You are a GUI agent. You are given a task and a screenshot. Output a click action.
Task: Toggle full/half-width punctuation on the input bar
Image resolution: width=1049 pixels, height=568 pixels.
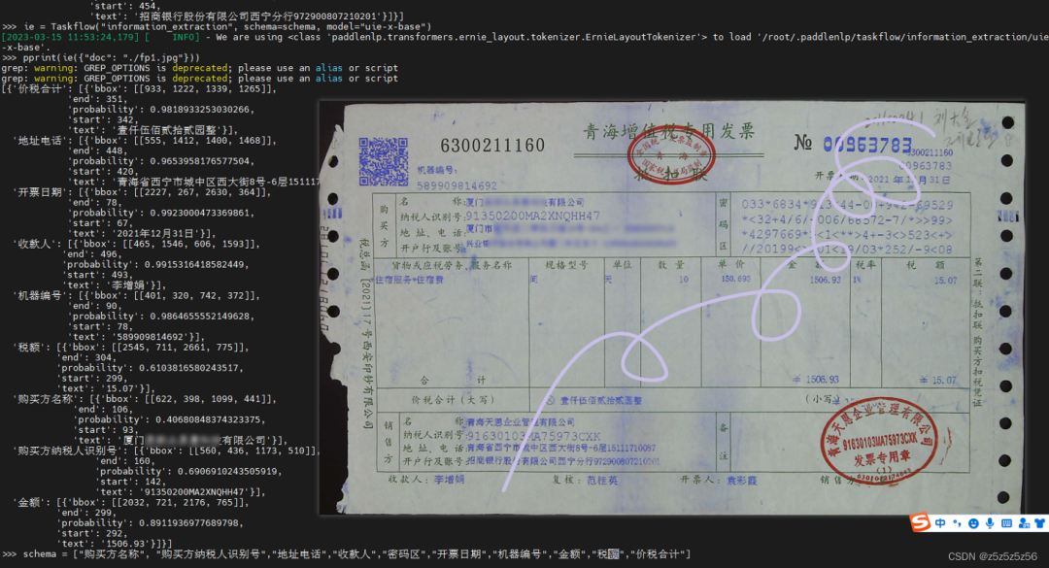tap(957, 521)
